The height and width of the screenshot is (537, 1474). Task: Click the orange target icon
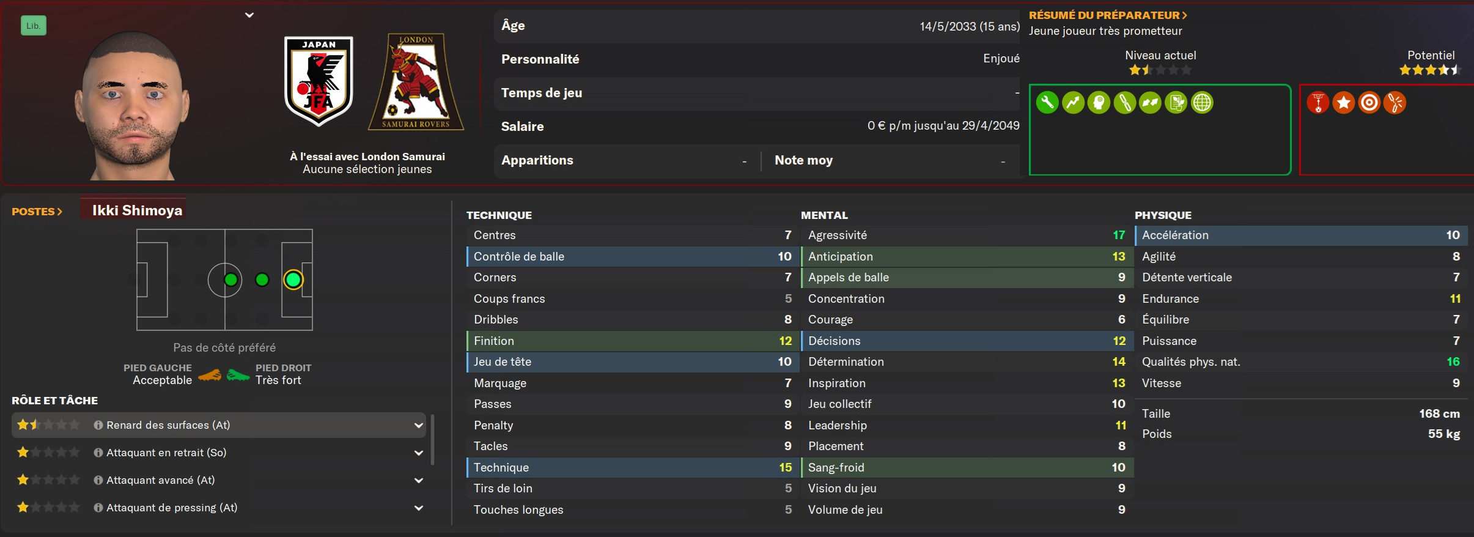[x=1369, y=103]
